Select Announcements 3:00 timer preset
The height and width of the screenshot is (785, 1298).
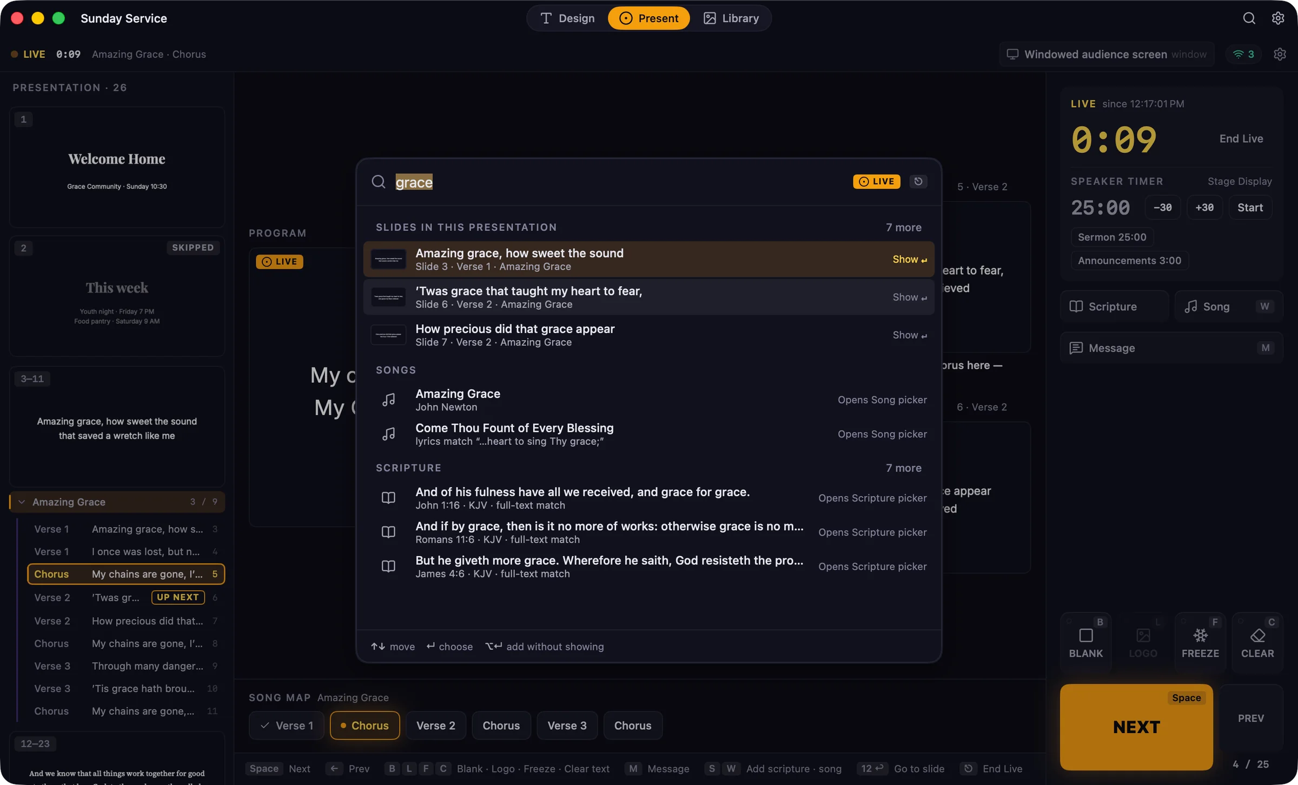(x=1129, y=261)
